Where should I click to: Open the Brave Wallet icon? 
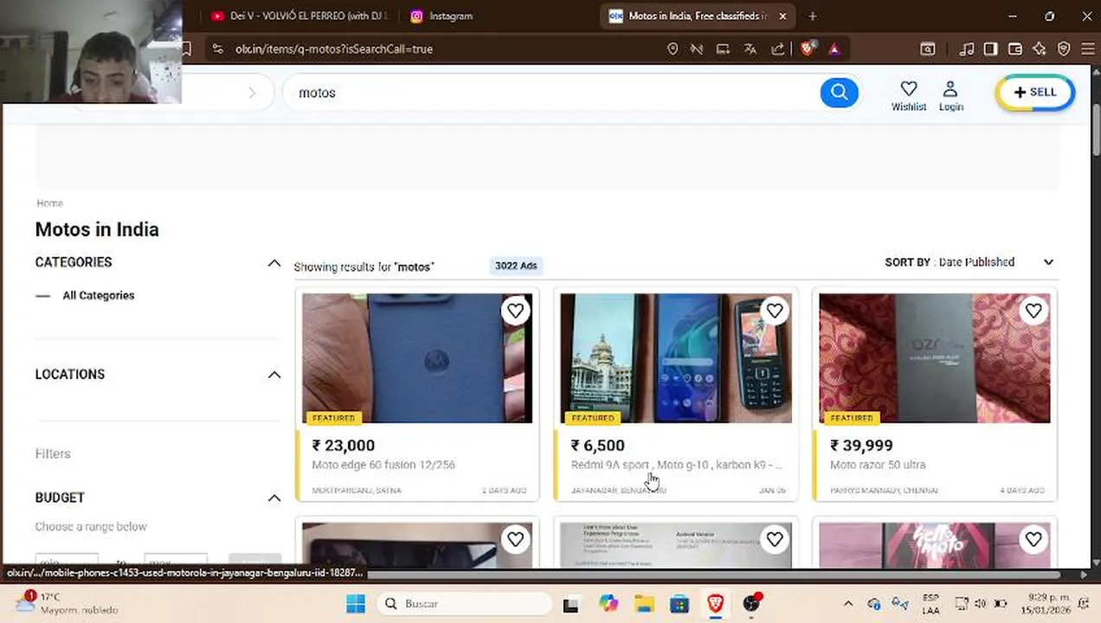(1015, 49)
